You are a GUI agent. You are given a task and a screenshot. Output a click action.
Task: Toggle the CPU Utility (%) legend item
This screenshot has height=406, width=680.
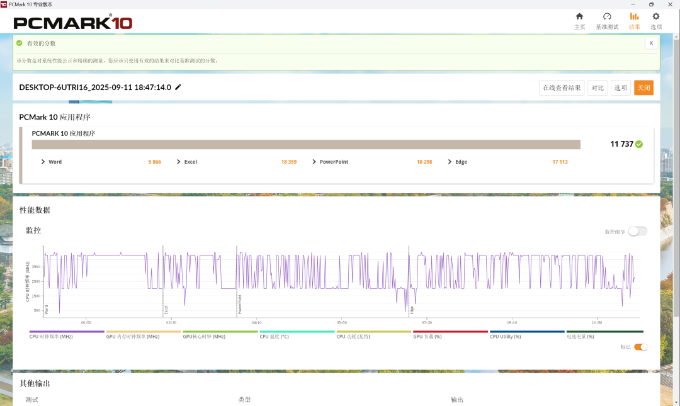point(527,334)
